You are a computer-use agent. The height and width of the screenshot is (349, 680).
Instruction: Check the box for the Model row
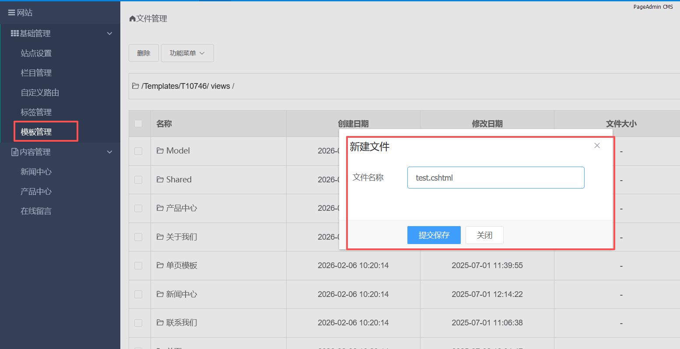pyautogui.click(x=138, y=151)
